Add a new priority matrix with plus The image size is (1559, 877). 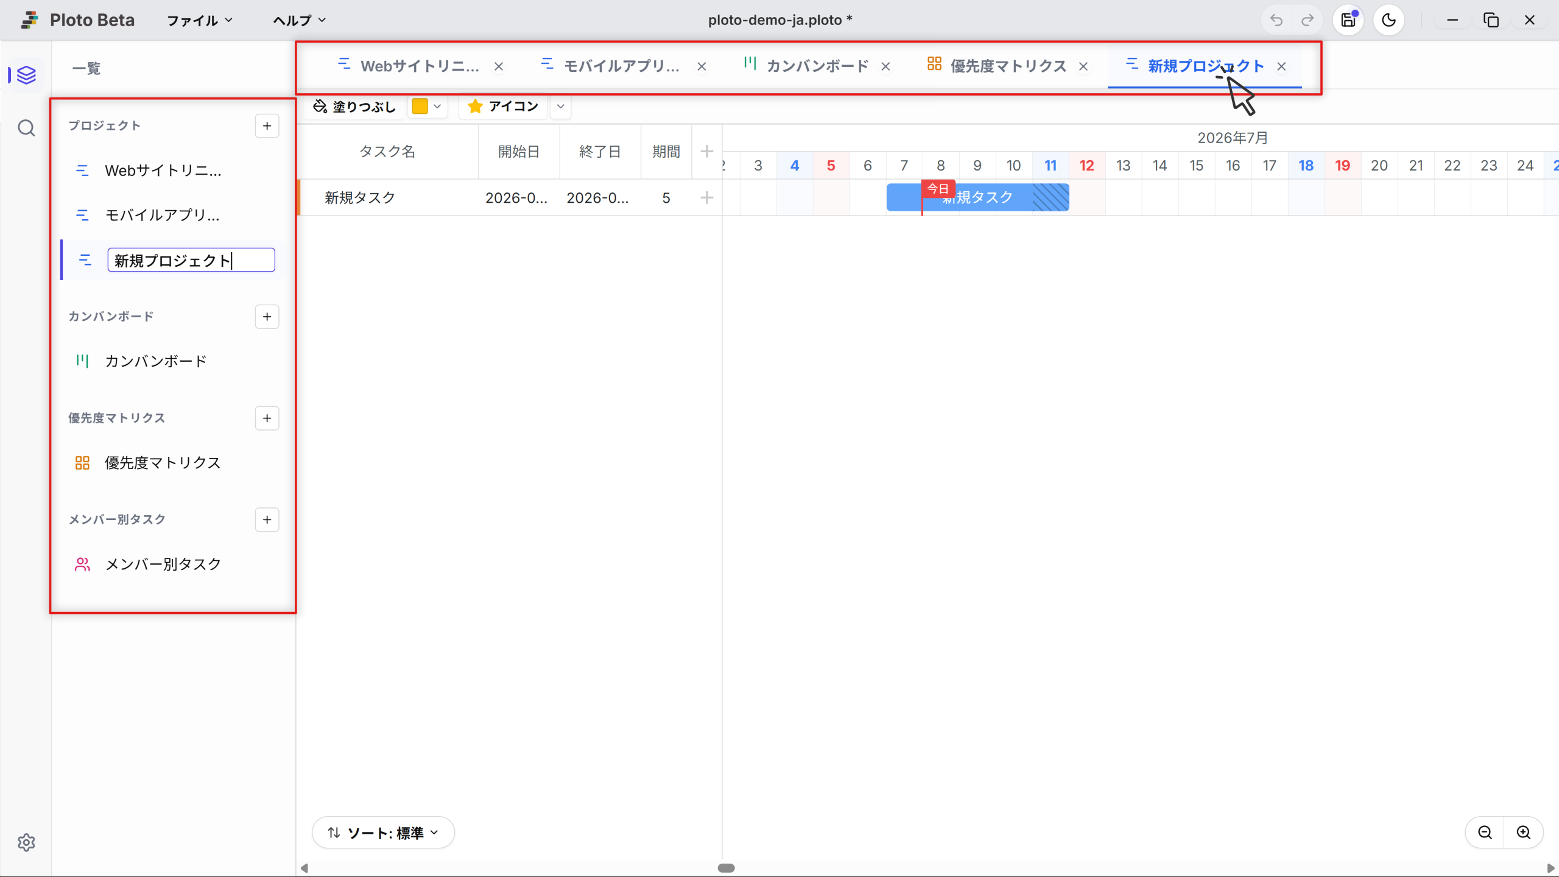click(267, 418)
